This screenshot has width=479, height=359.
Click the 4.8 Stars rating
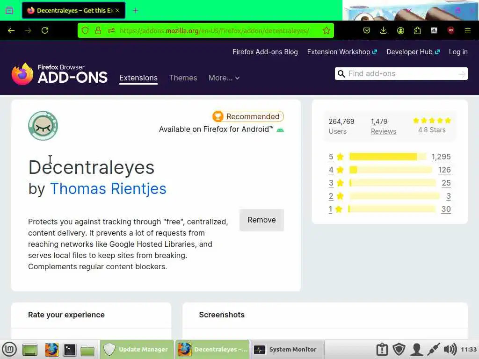(432, 125)
